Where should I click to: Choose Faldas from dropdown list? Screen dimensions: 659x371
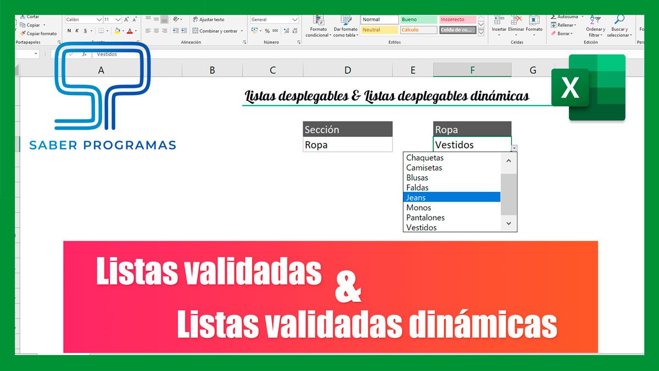click(x=452, y=187)
